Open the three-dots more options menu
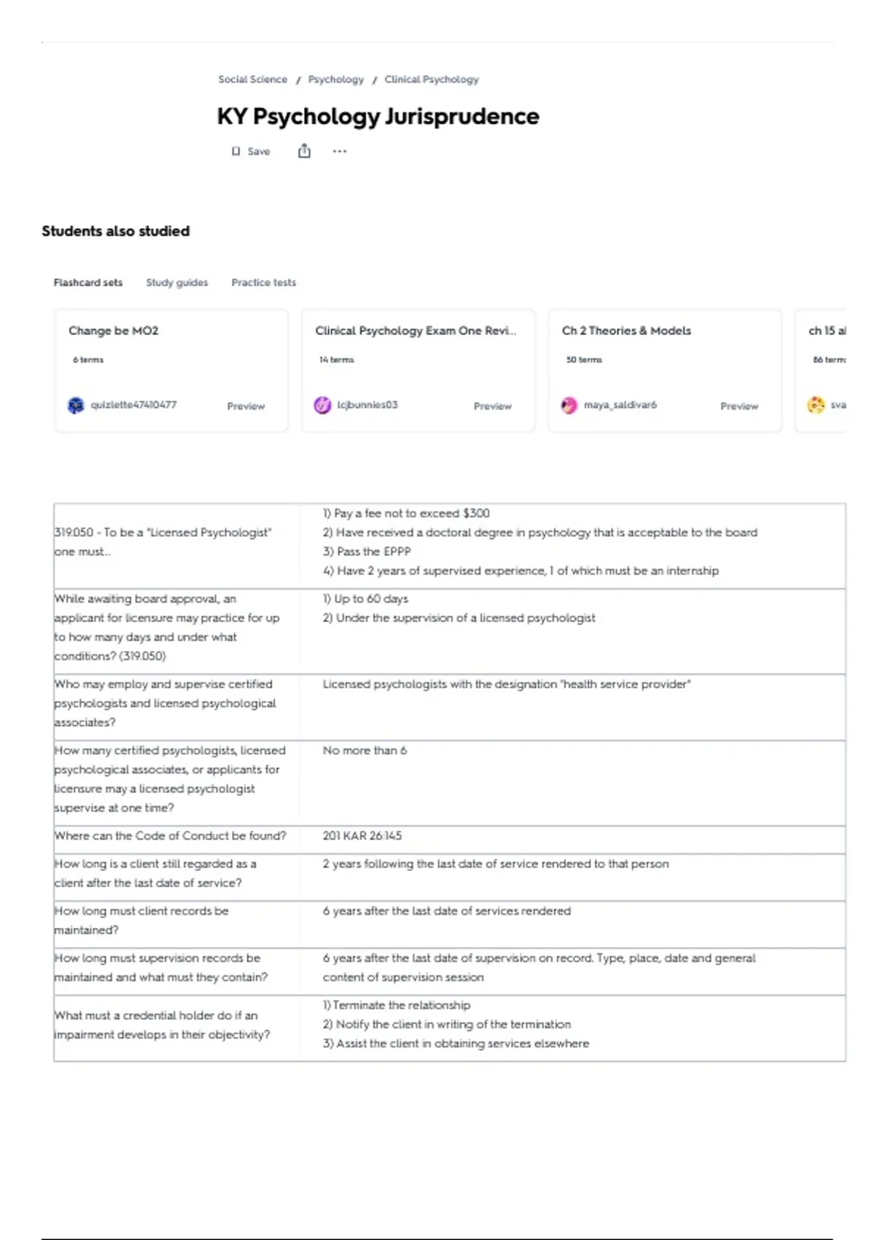The height and width of the screenshot is (1240, 875). (340, 151)
